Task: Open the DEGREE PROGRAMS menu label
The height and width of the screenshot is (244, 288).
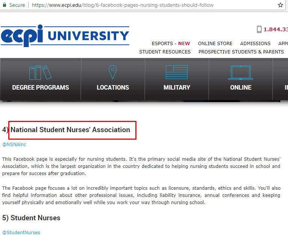Action: click(41, 87)
